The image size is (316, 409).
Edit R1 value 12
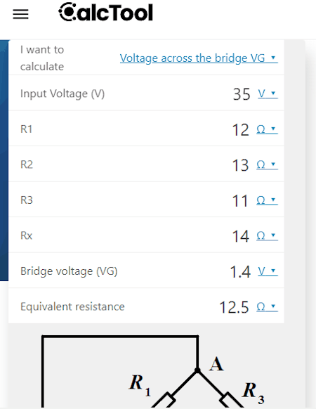click(x=240, y=129)
